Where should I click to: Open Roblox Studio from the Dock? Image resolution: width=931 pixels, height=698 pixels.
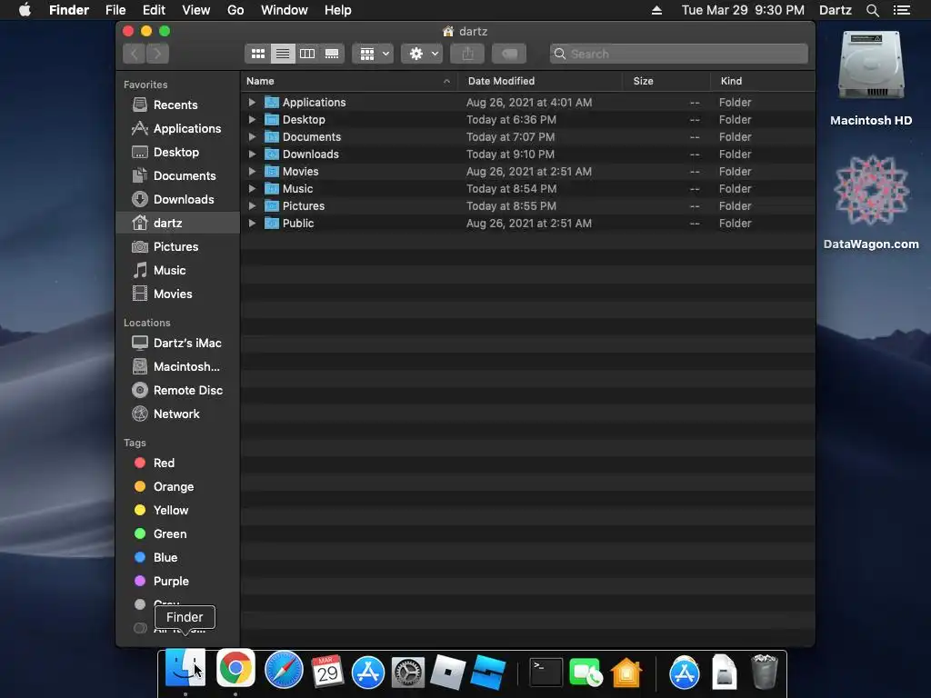pos(488,673)
